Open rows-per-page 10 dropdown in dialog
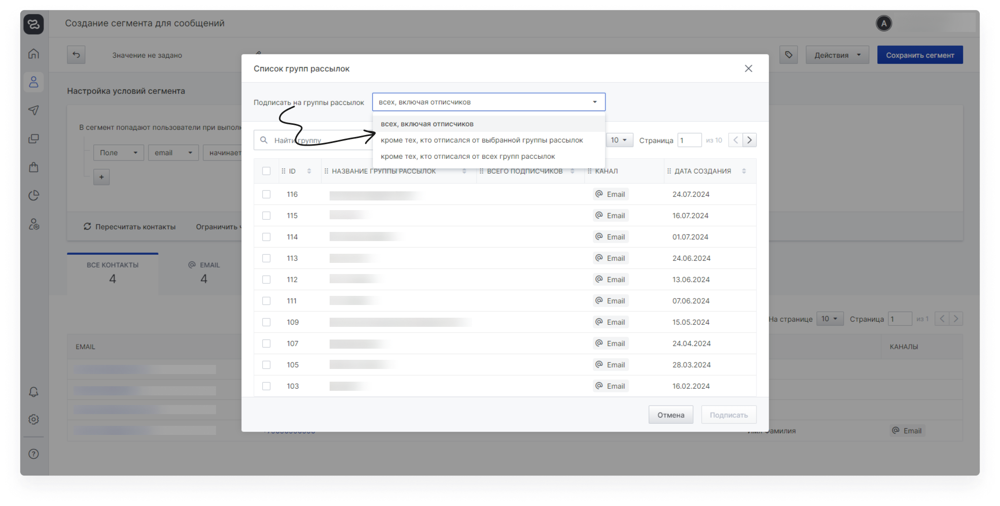 [620, 140]
